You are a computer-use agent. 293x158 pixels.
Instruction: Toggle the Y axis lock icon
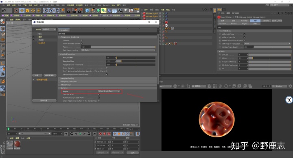point(51,11)
